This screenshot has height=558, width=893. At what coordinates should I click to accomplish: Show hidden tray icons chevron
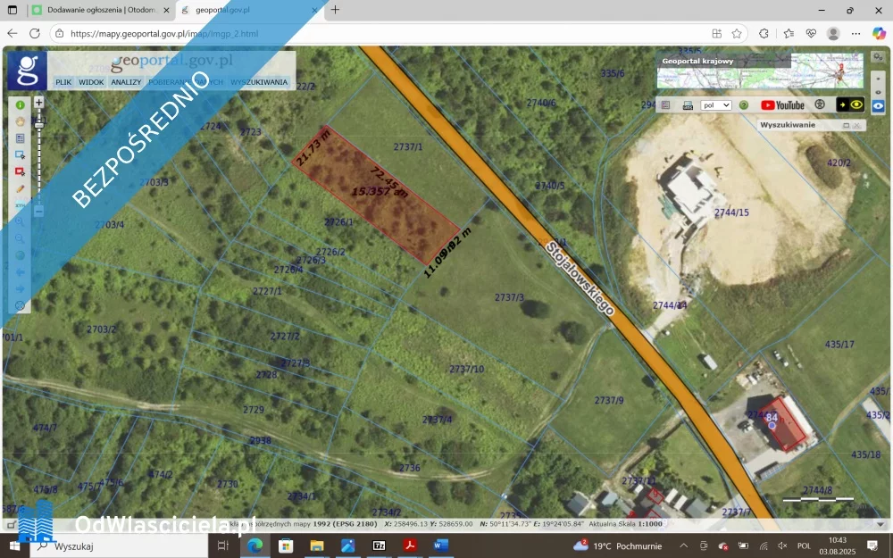[x=683, y=546]
